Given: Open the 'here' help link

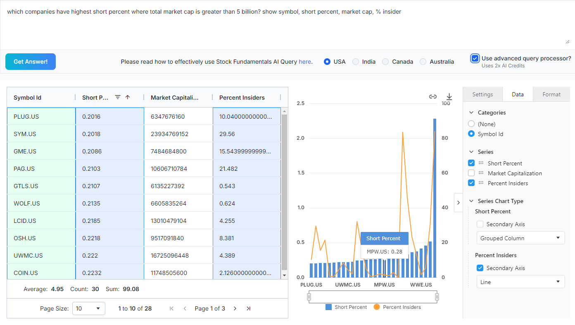Looking at the screenshot, I should pyautogui.click(x=305, y=62).
